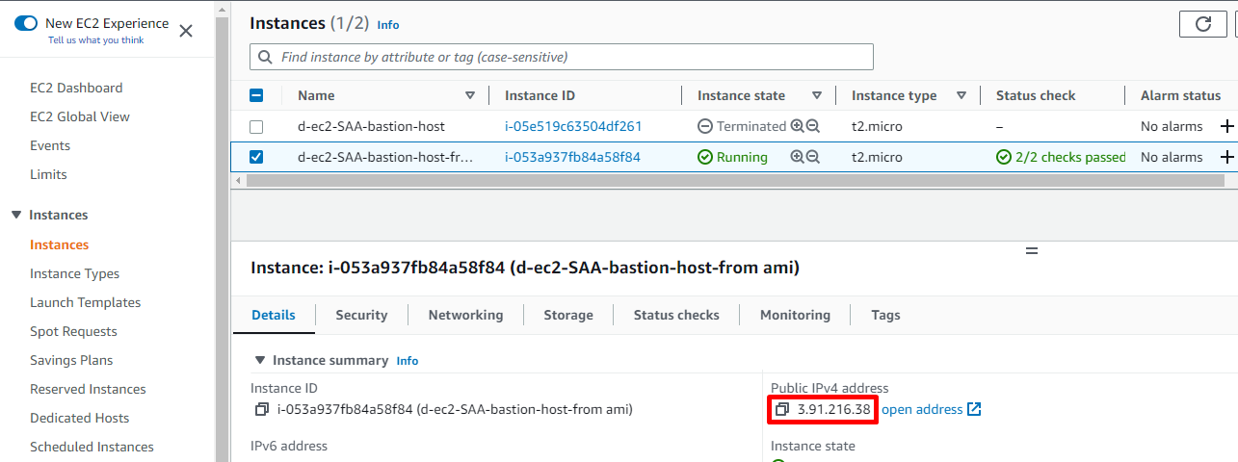The width and height of the screenshot is (1238, 462).
Task: Toggle the New EC2 Experience switch
Action: pos(26,23)
